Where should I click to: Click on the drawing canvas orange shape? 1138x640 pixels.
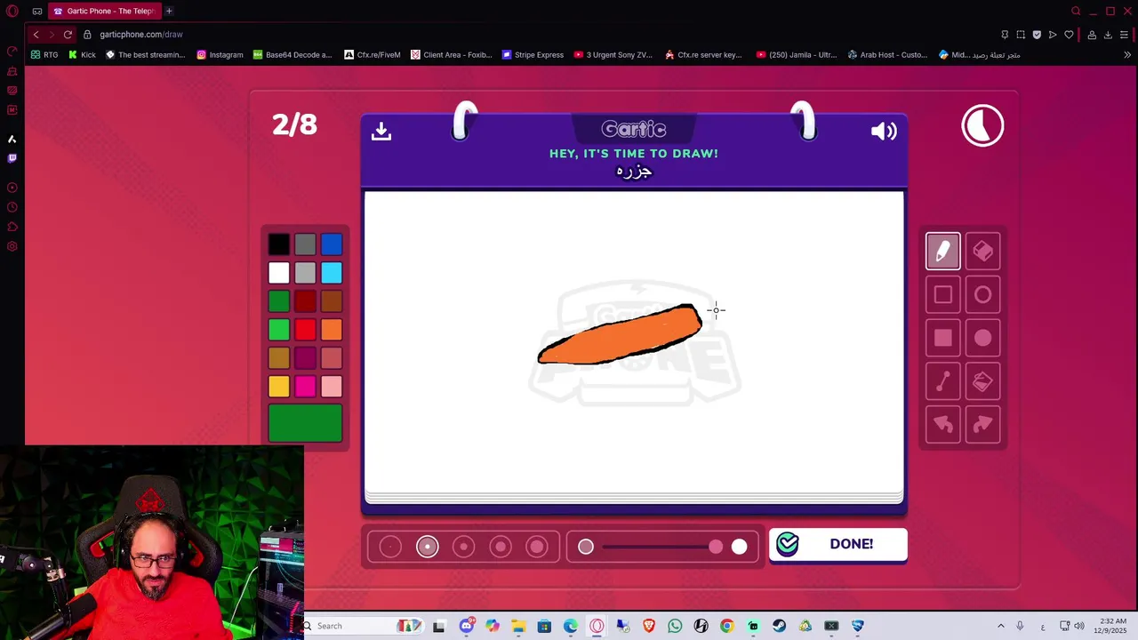coord(620,336)
